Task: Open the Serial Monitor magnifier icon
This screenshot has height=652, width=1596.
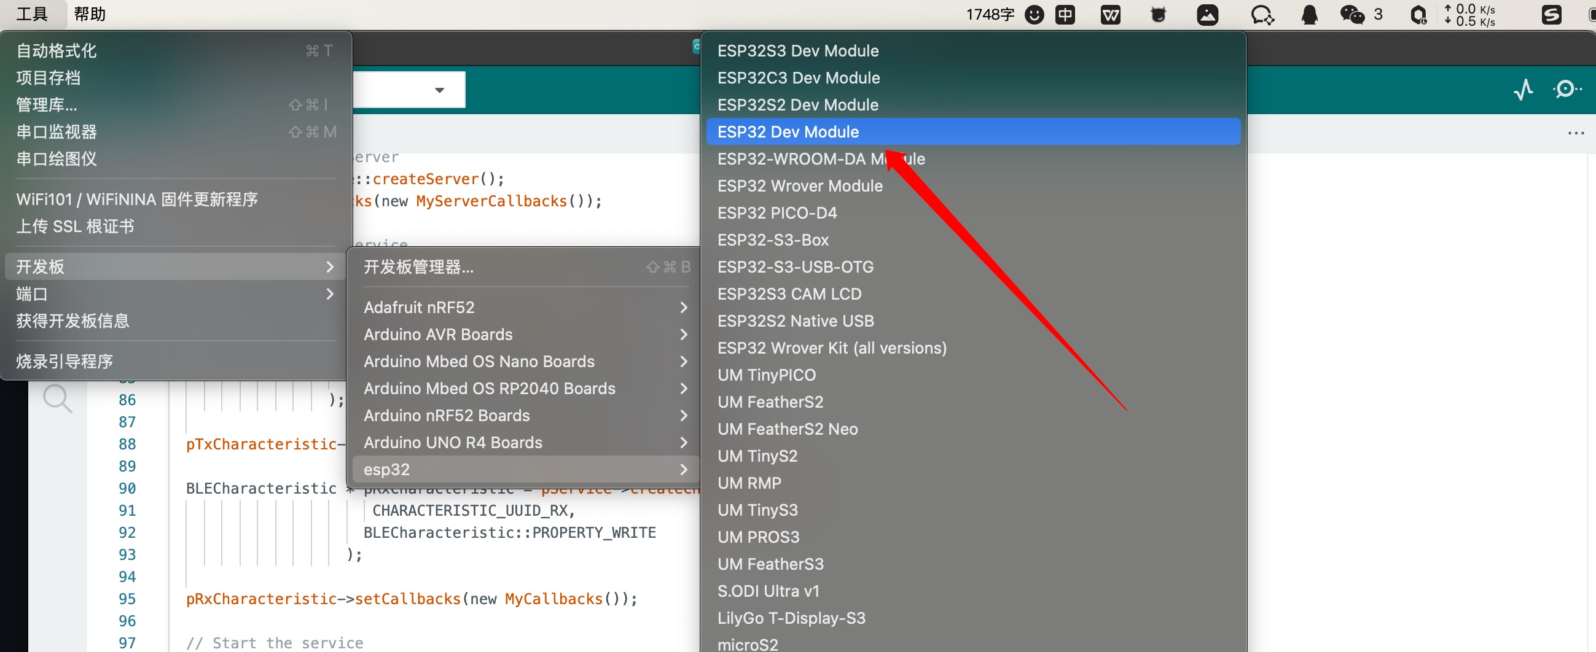Action: pyautogui.click(x=1567, y=90)
